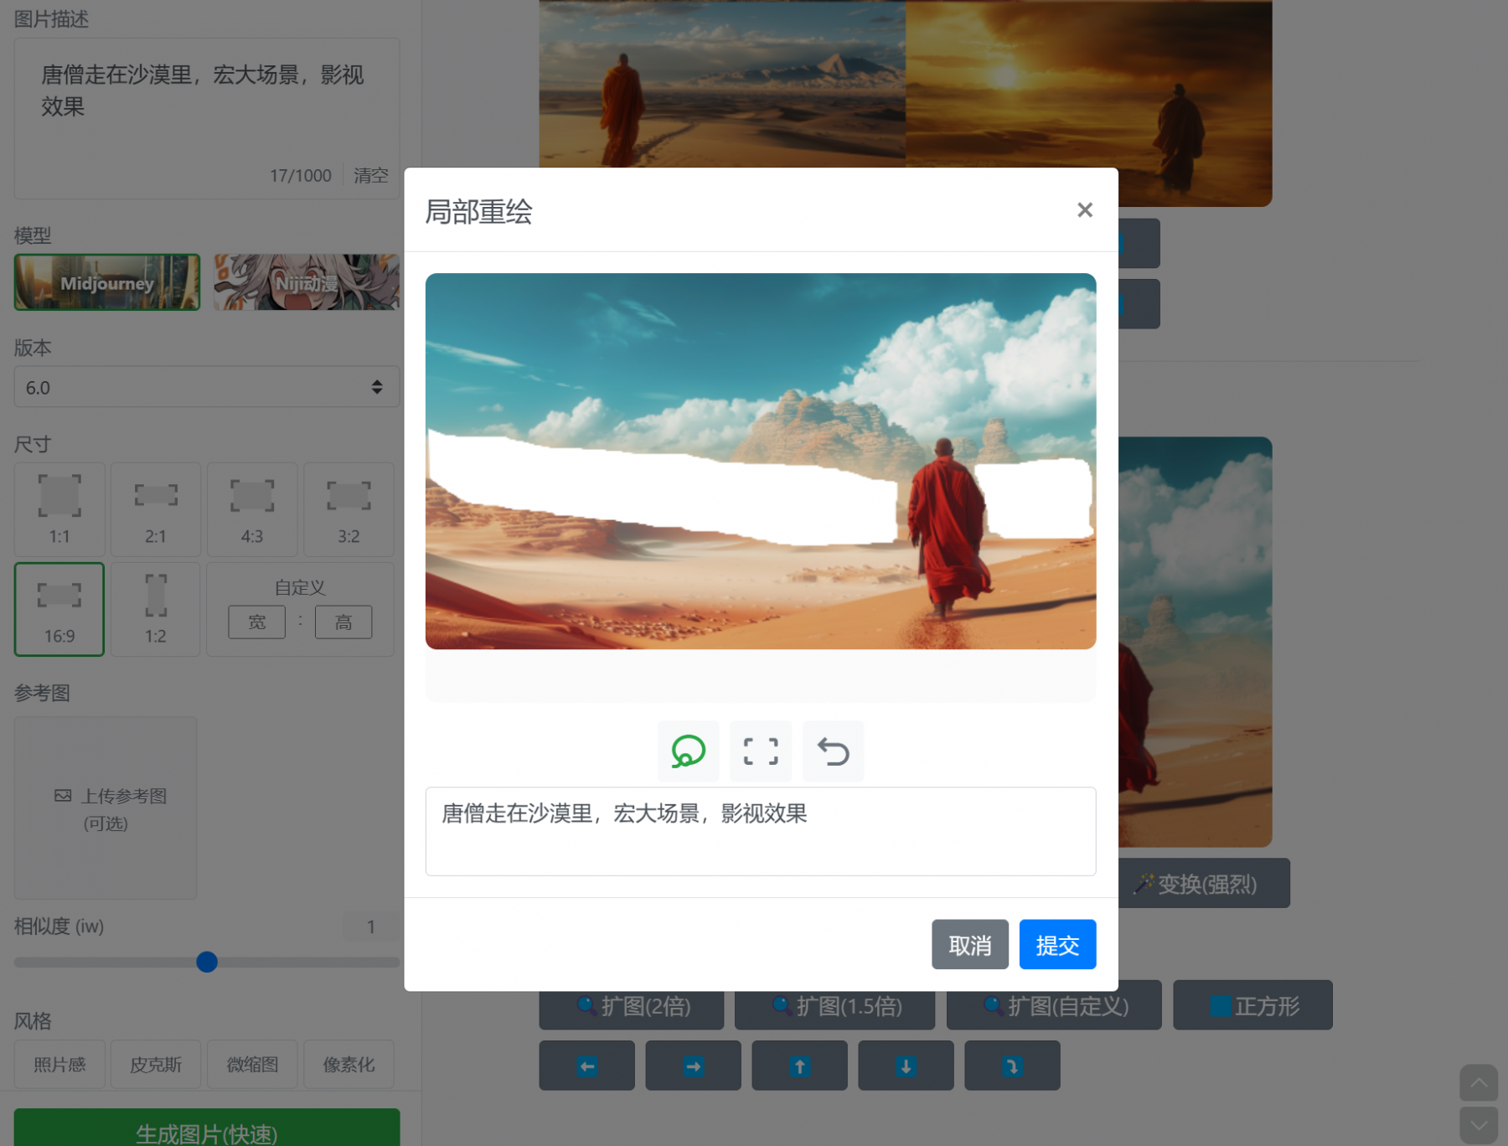The height and width of the screenshot is (1146, 1508).
Task: Upload a reference image (上传参考图)
Action: click(106, 808)
